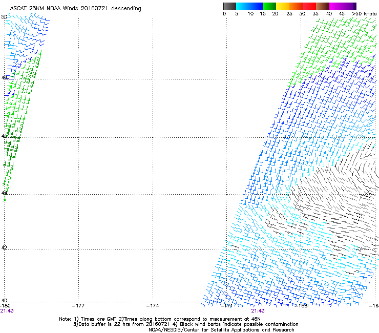379x333 pixels.
Task: Click the 'NOAA/NESDIS/Center for Satellite Applications and Research' credit
Action: tap(221, 330)
